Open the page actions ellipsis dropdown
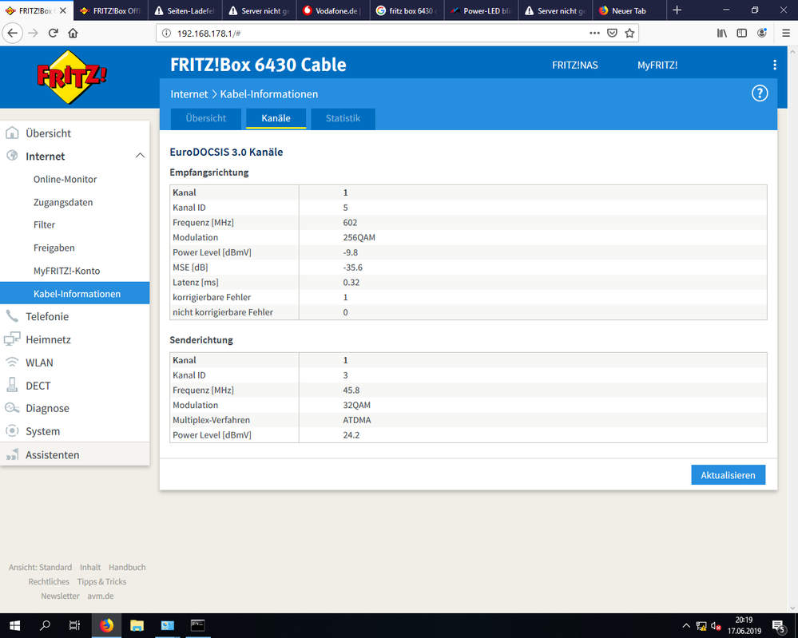798x638 pixels. (x=594, y=33)
